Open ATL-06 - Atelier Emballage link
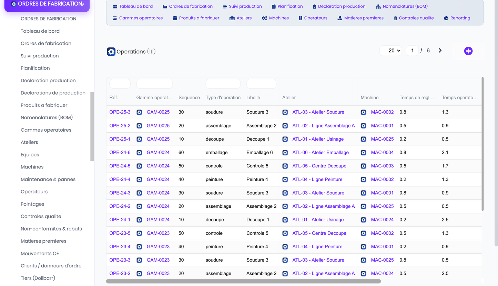Screen dimensions: 498x286 tap(321, 153)
